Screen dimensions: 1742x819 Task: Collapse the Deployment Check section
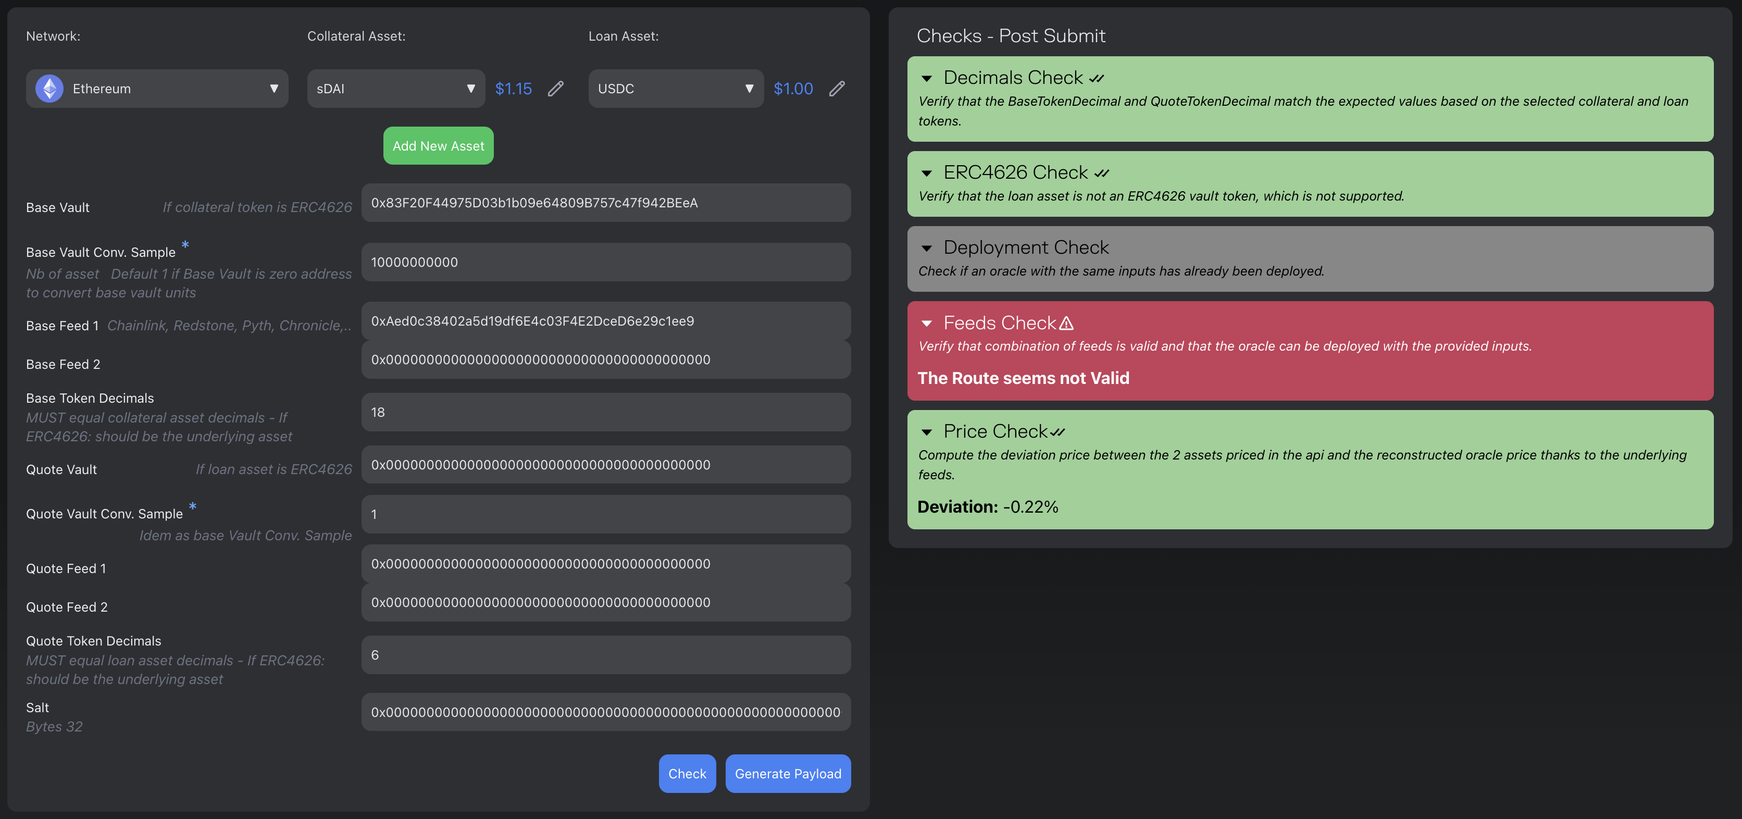926,248
